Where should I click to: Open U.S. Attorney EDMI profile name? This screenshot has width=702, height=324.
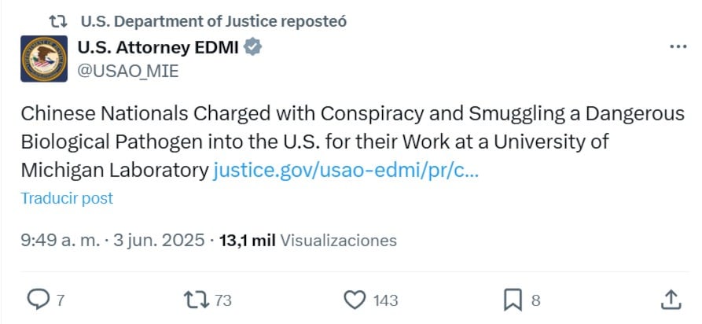(x=159, y=48)
